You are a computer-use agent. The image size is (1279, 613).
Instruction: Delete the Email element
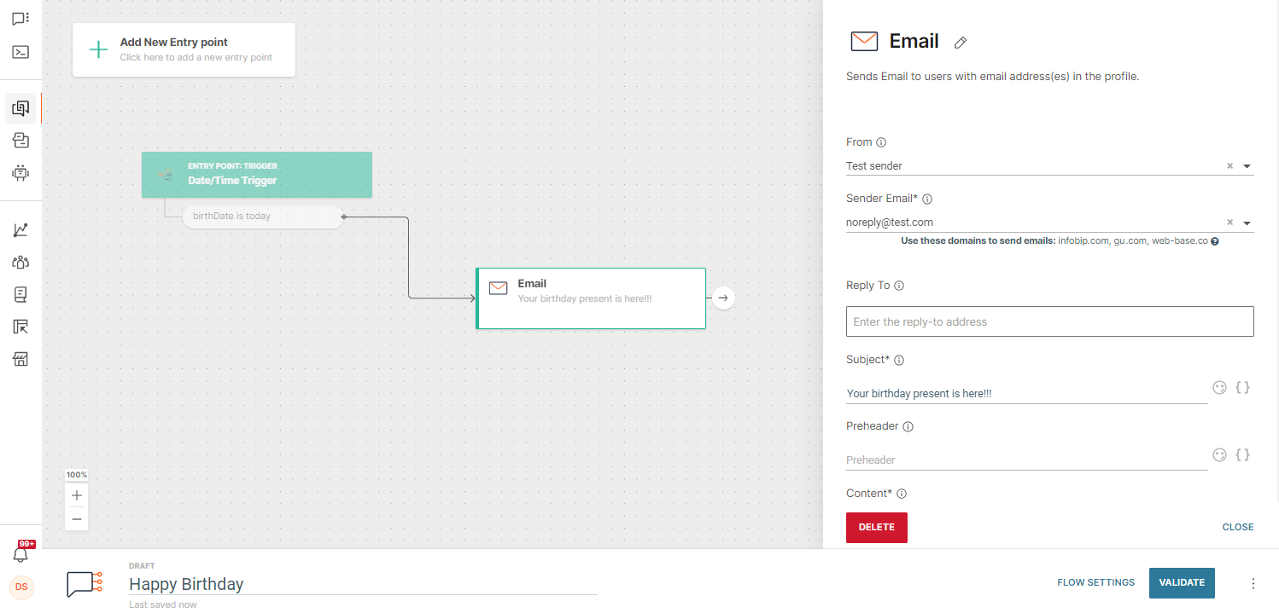pyautogui.click(x=876, y=527)
